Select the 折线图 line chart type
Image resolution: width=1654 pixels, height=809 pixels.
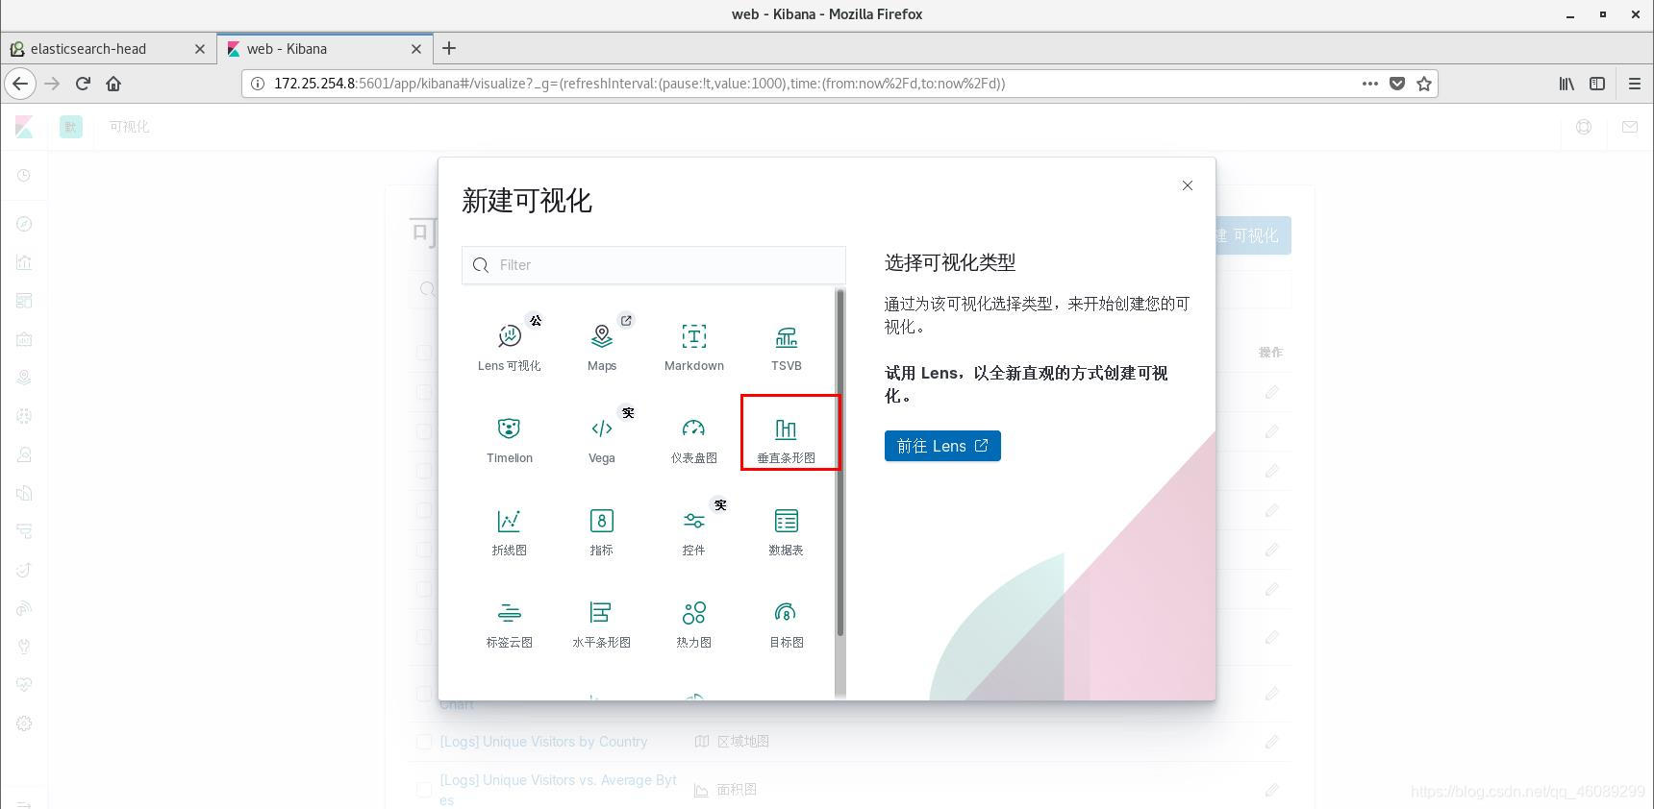tap(510, 531)
